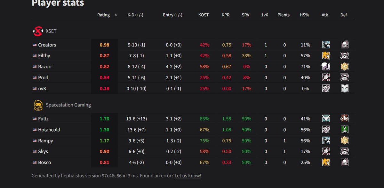Viewport: 384px width, 188px height.
Task: Click player name Creators
Action: [47, 45]
